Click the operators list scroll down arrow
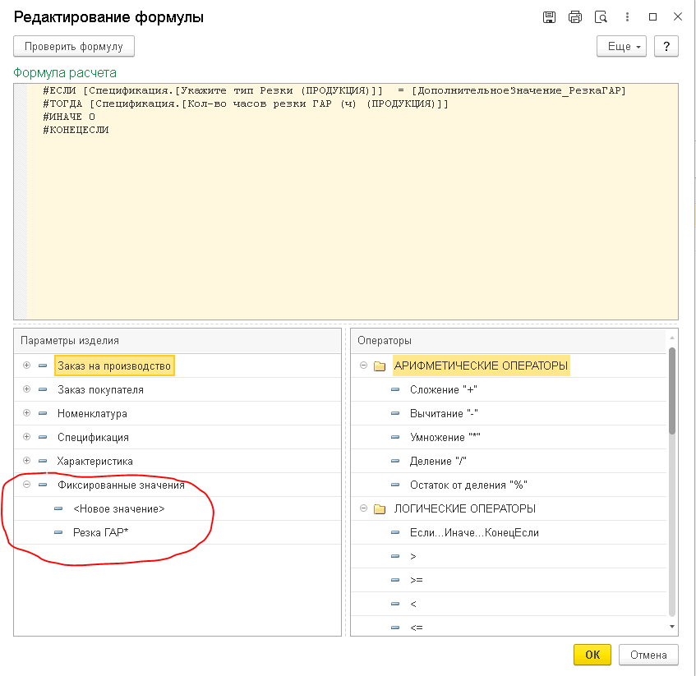The width and height of the screenshot is (696, 676). 672,627
